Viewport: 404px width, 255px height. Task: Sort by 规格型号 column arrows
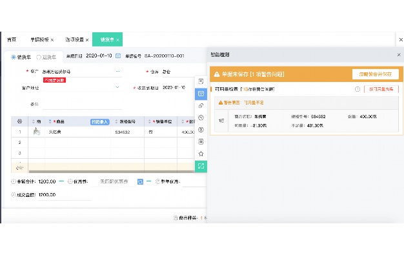(116, 121)
